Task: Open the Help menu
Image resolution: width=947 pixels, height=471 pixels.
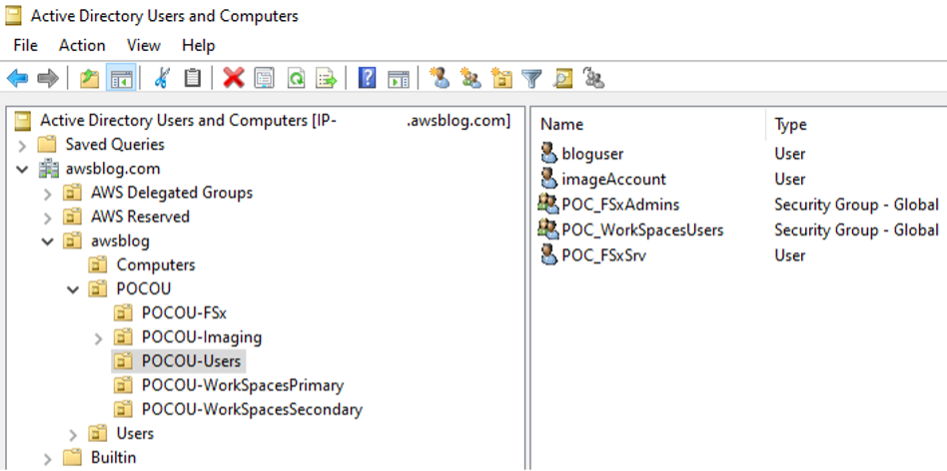Action: pos(198,45)
